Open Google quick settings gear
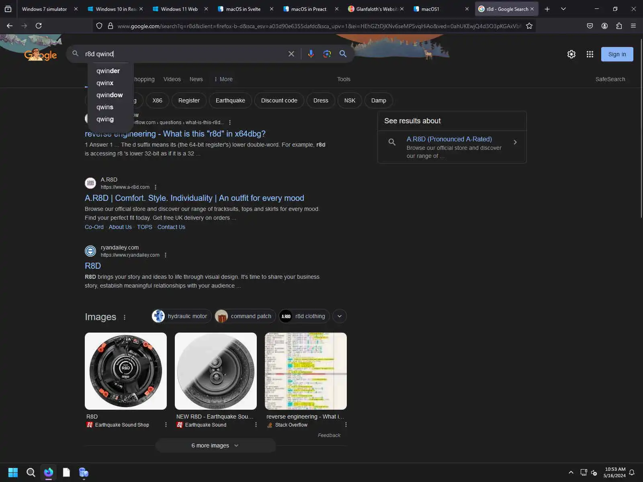 coord(571,54)
